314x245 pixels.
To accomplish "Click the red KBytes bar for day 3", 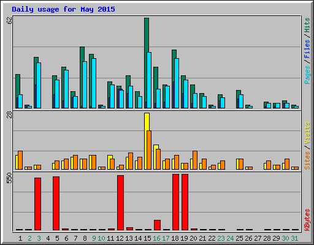I will coord(37,204).
